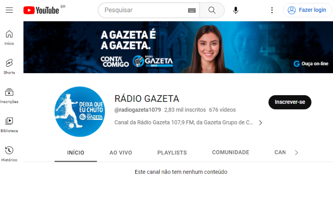Click the Inscrever-se button

(x=290, y=102)
